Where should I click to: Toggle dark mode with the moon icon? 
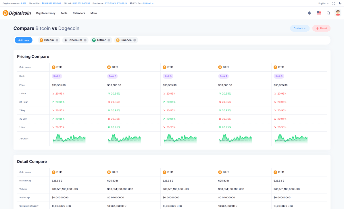[340, 3]
